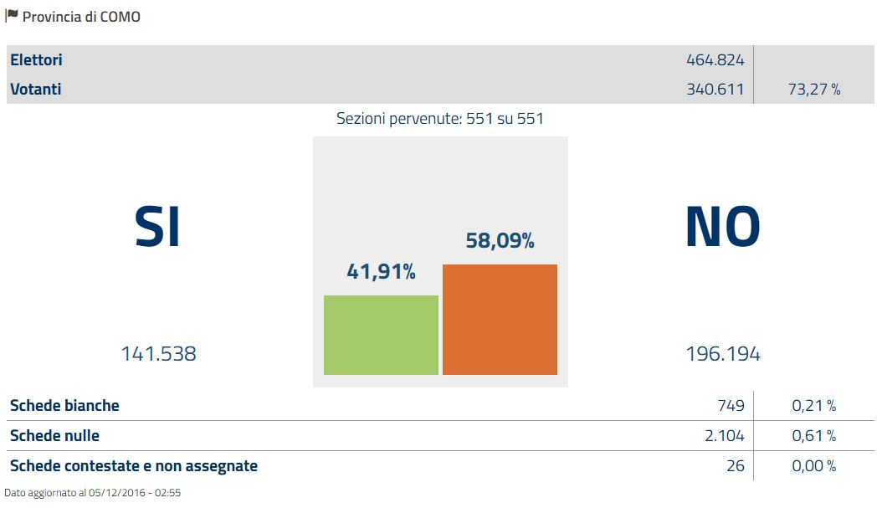Select the large NO label
The height and width of the screenshot is (508, 882).
722,227
